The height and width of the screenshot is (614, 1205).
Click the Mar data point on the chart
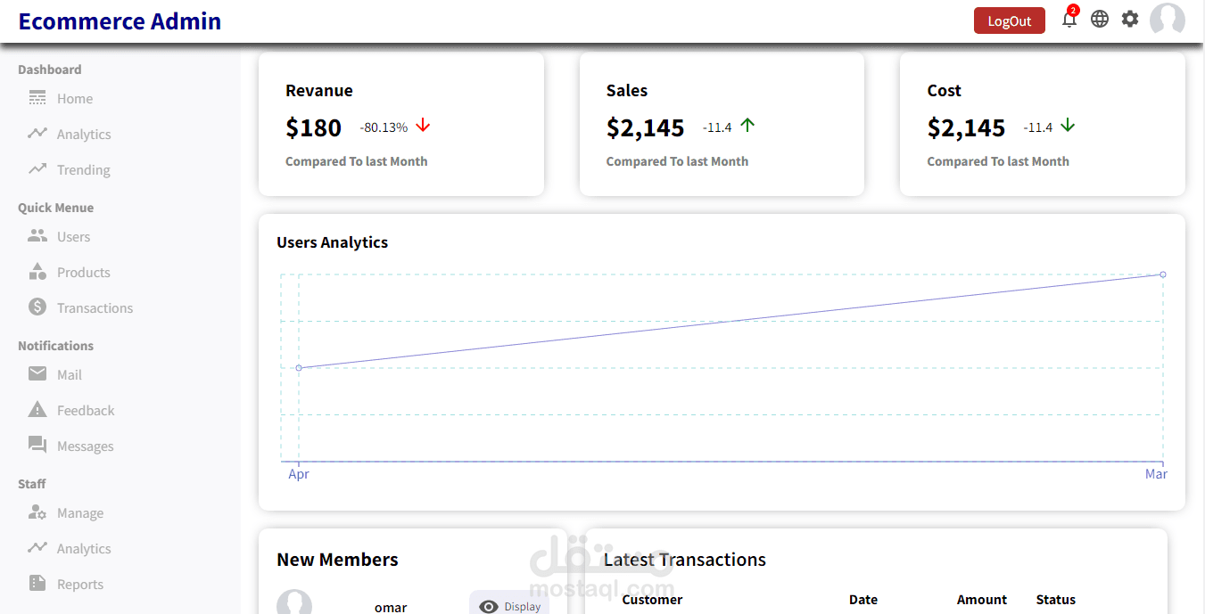pos(1162,274)
